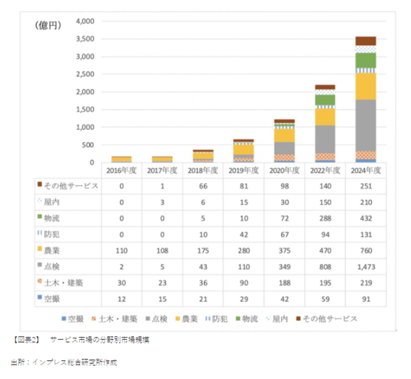Select the brown top segment of 2024年度 bar
Image resolution: width=411 pixels, height=379 pixels.
pos(366,41)
